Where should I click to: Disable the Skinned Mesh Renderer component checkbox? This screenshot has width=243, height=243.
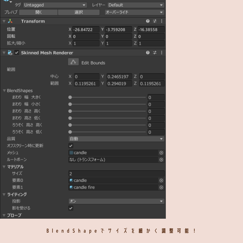(x=16, y=53)
